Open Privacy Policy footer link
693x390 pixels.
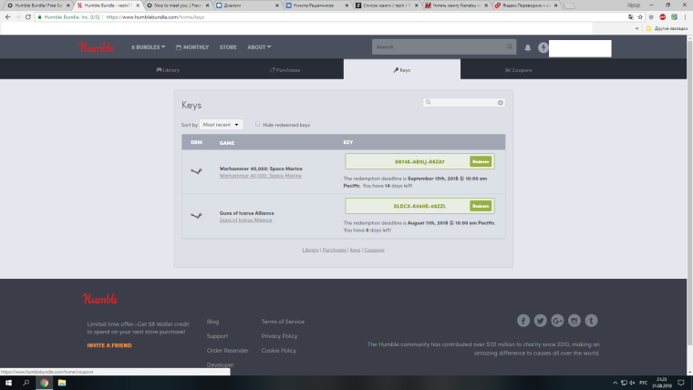(279, 336)
